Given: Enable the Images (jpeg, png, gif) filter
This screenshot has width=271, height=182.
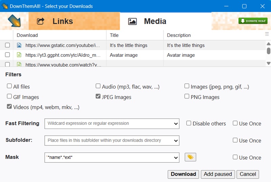Looking at the screenshot, I should (x=187, y=86).
